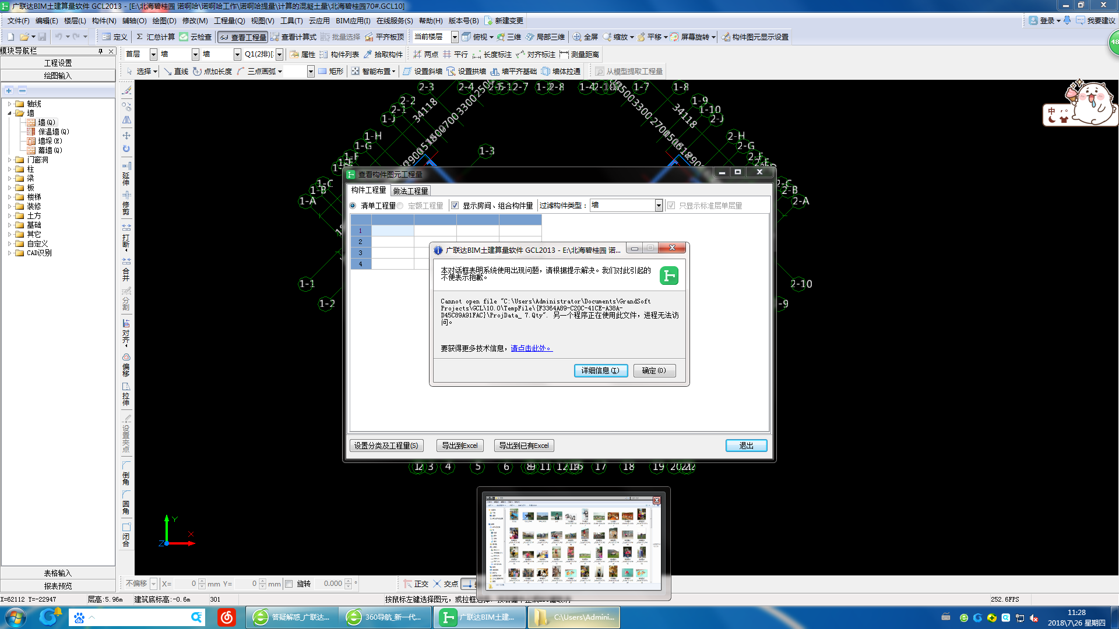
Task: Select the 两点 two-point axis tool
Action: click(x=425, y=54)
